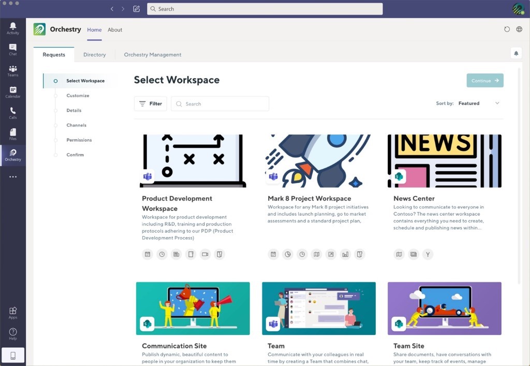Click the bar chart icon under Mark 8 Project

[x=345, y=254]
